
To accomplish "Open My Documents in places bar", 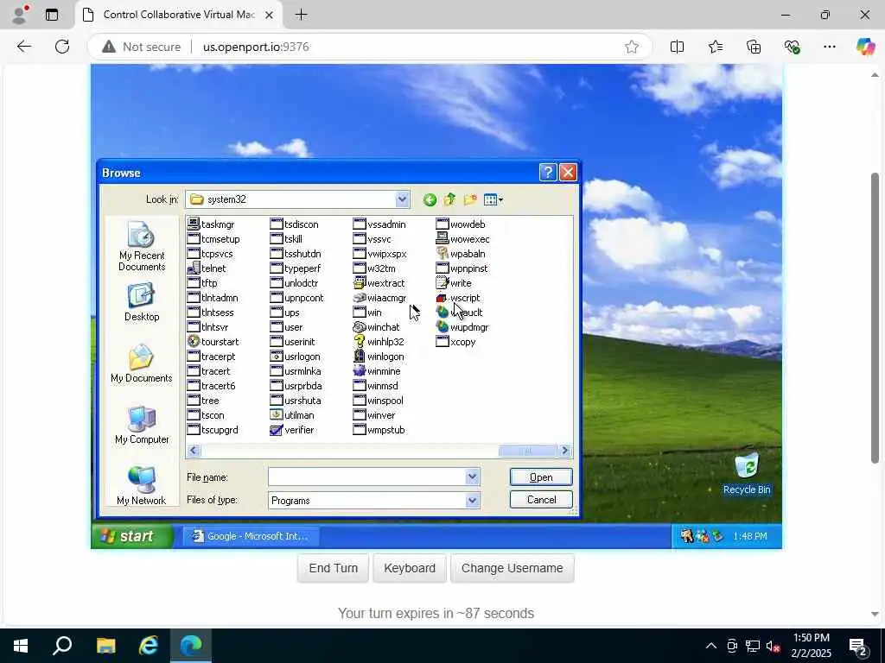I will point(142,363).
